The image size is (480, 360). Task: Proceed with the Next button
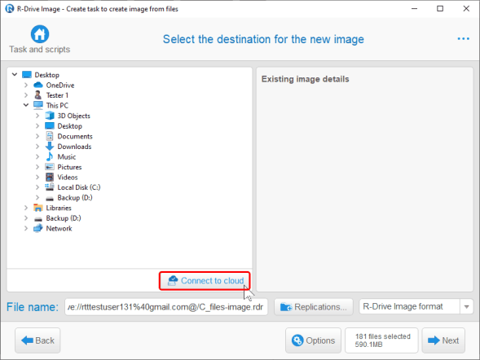(x=443, y=340)
